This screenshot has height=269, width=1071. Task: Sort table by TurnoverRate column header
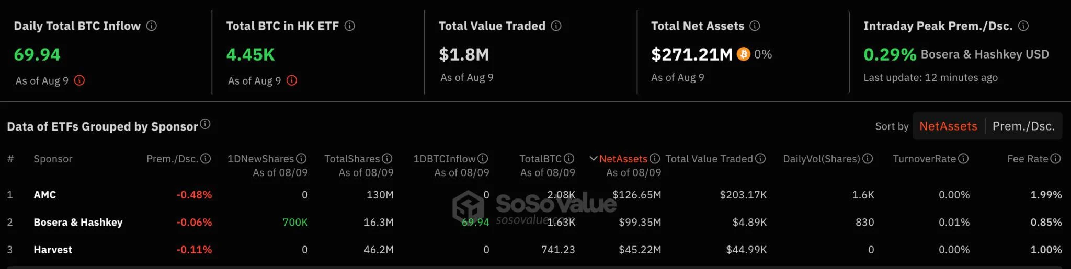click(924, 159)
